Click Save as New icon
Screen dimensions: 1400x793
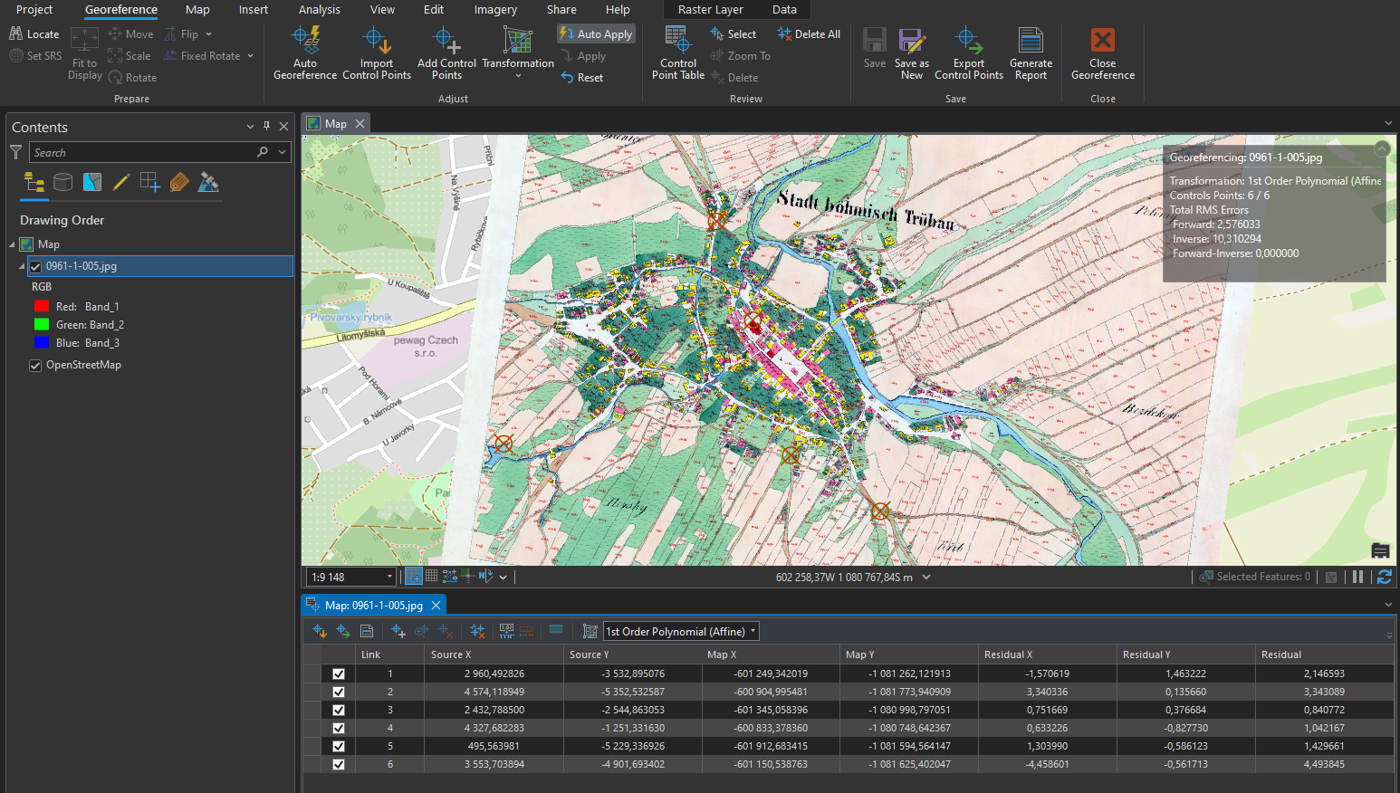(911, 42)
